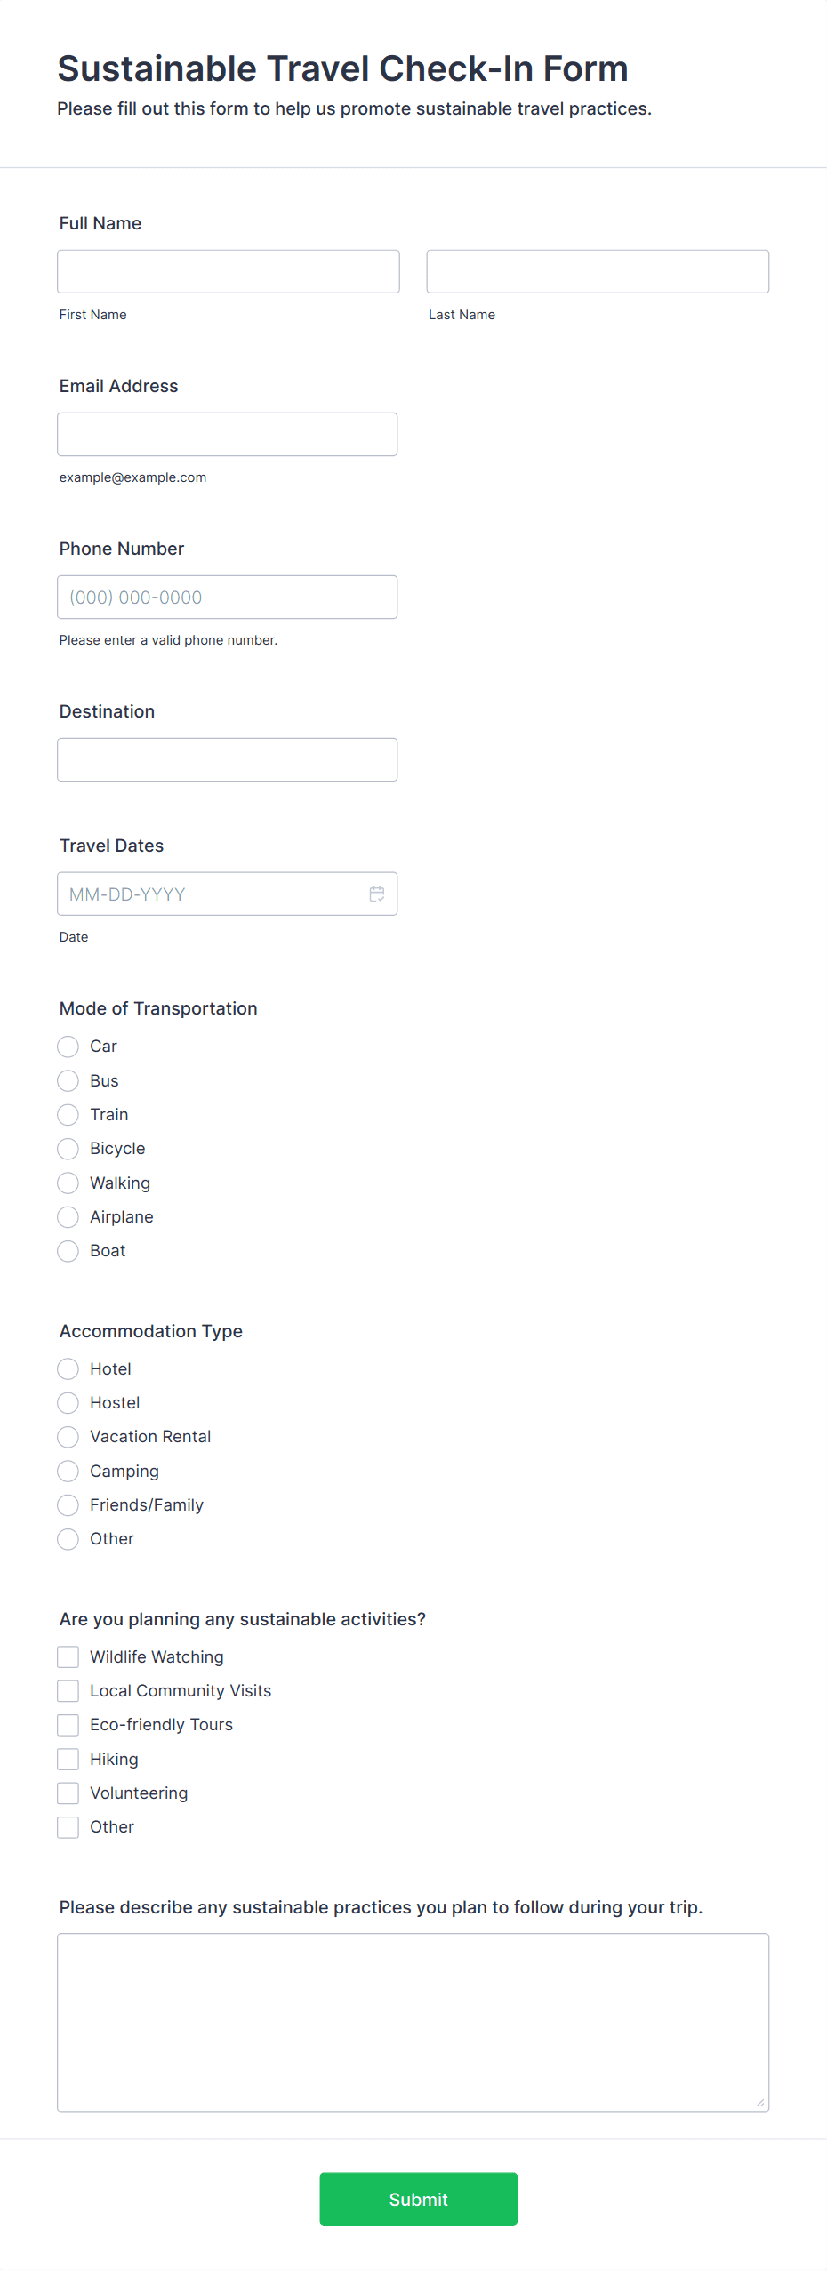Tick the Eco-friendly Tours checkbox
This screenshot has width=827, height=2270.
coord(68,1725)
